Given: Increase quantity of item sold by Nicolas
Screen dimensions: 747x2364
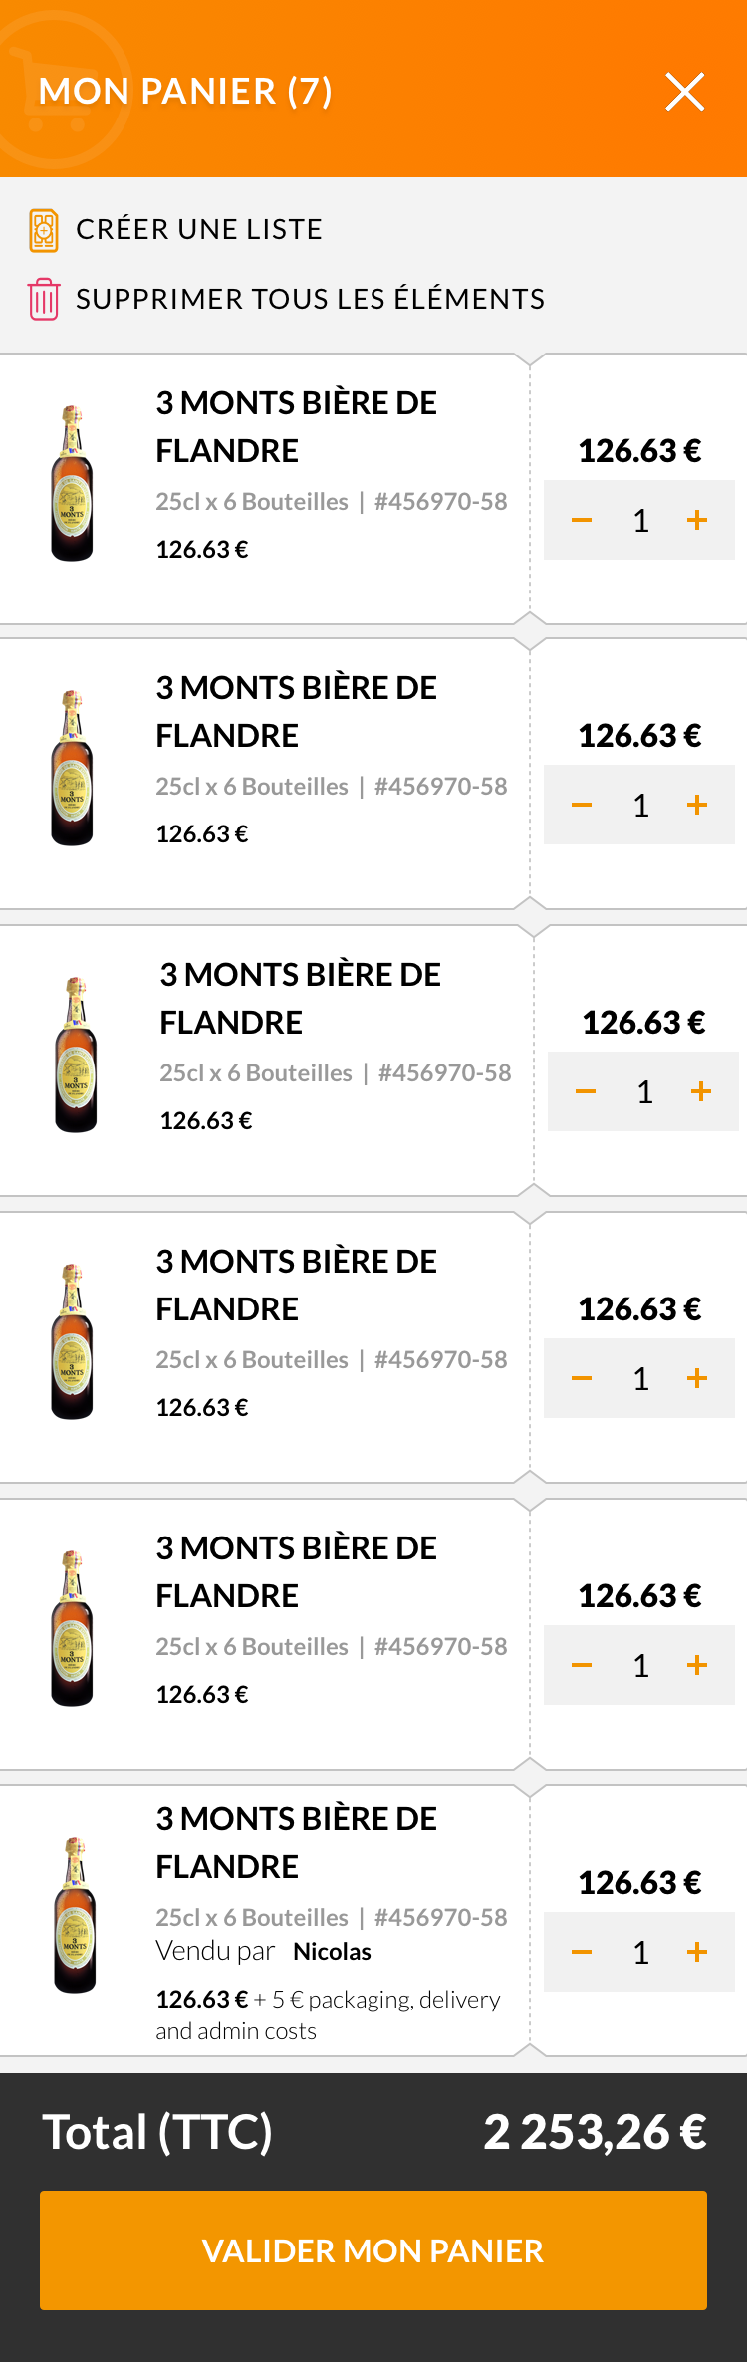Looking at the screenshot, I should click(x=697, y=1952).
